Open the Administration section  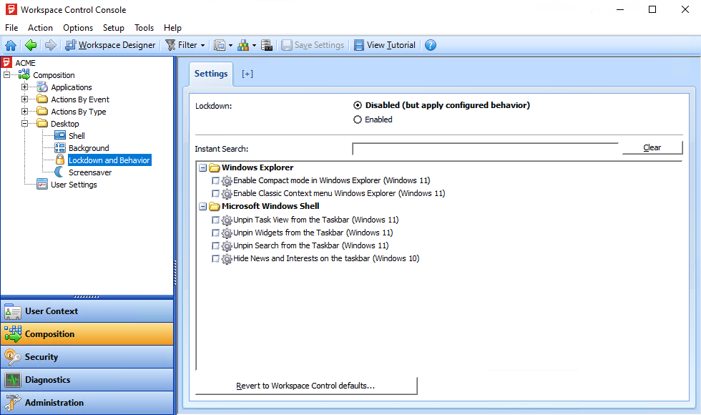point(87,402)
